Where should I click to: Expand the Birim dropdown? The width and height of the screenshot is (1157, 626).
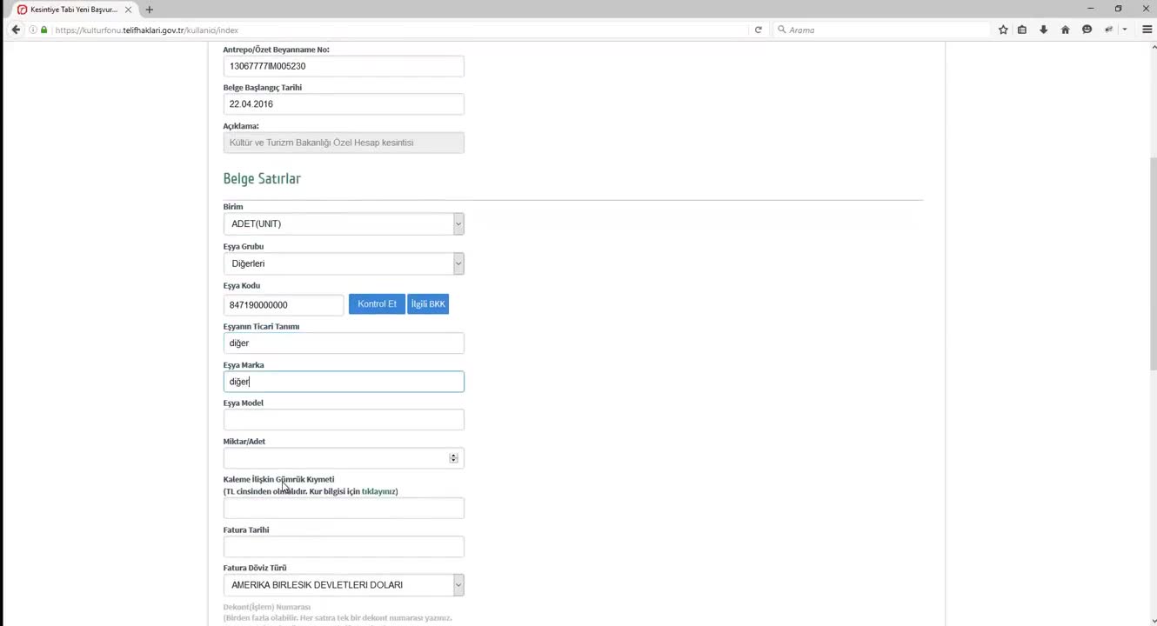343,224
